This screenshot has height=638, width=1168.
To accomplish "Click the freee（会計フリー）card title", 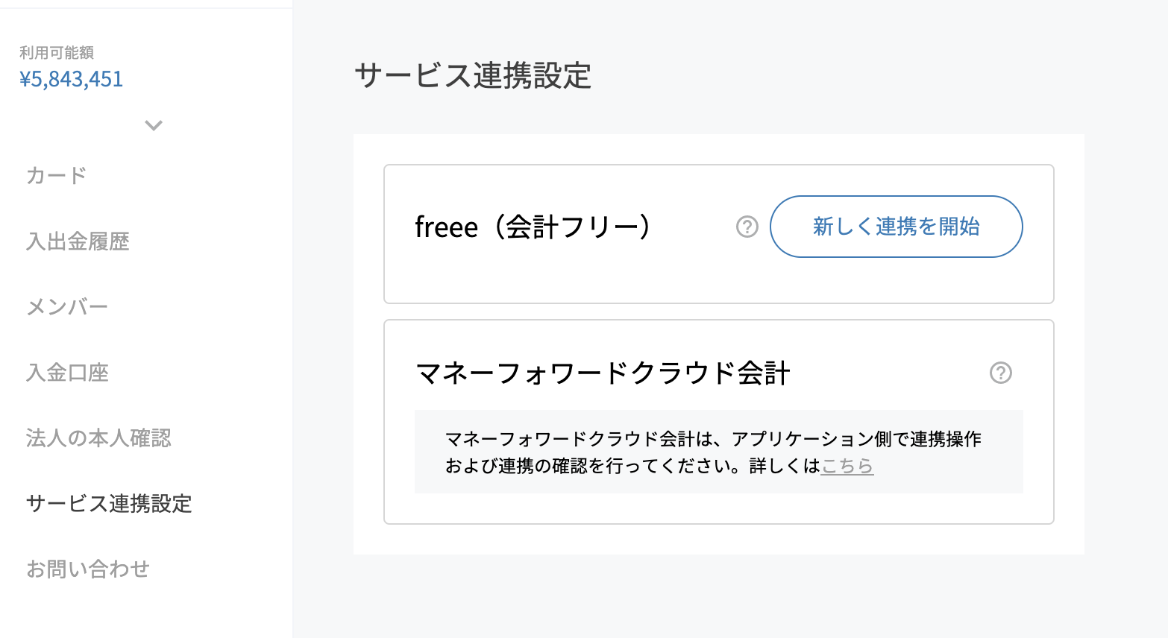I will [534, 227].
